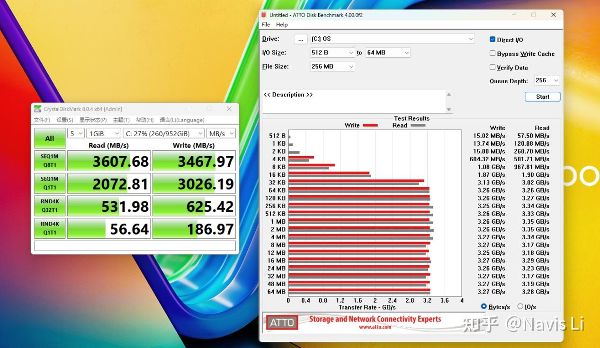Click the red Write legend swatch
Screen dimensions: 600x348
370,125
